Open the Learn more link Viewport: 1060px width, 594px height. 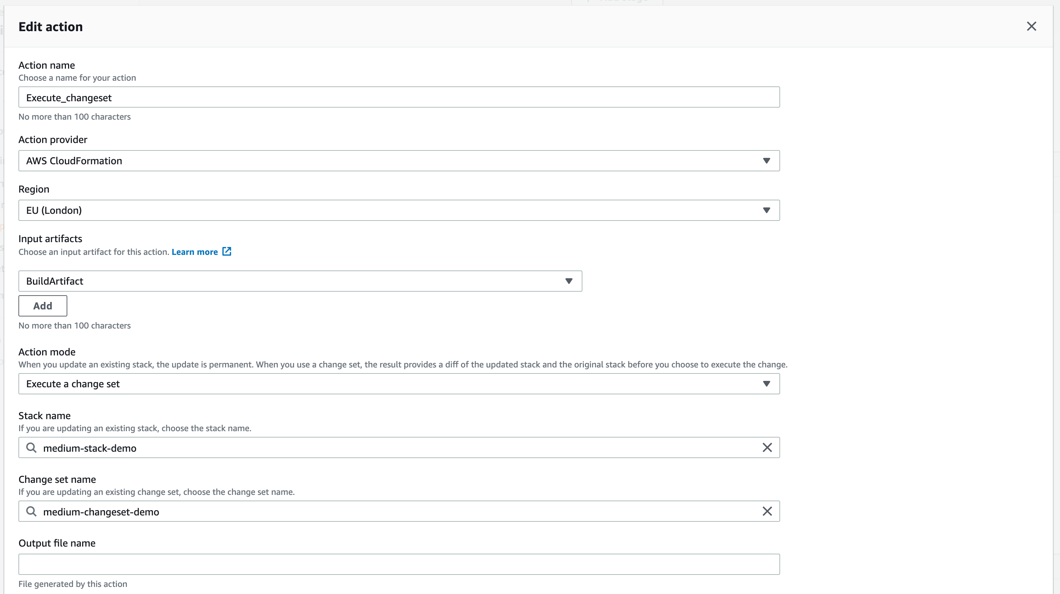click(x=194, y=252)
